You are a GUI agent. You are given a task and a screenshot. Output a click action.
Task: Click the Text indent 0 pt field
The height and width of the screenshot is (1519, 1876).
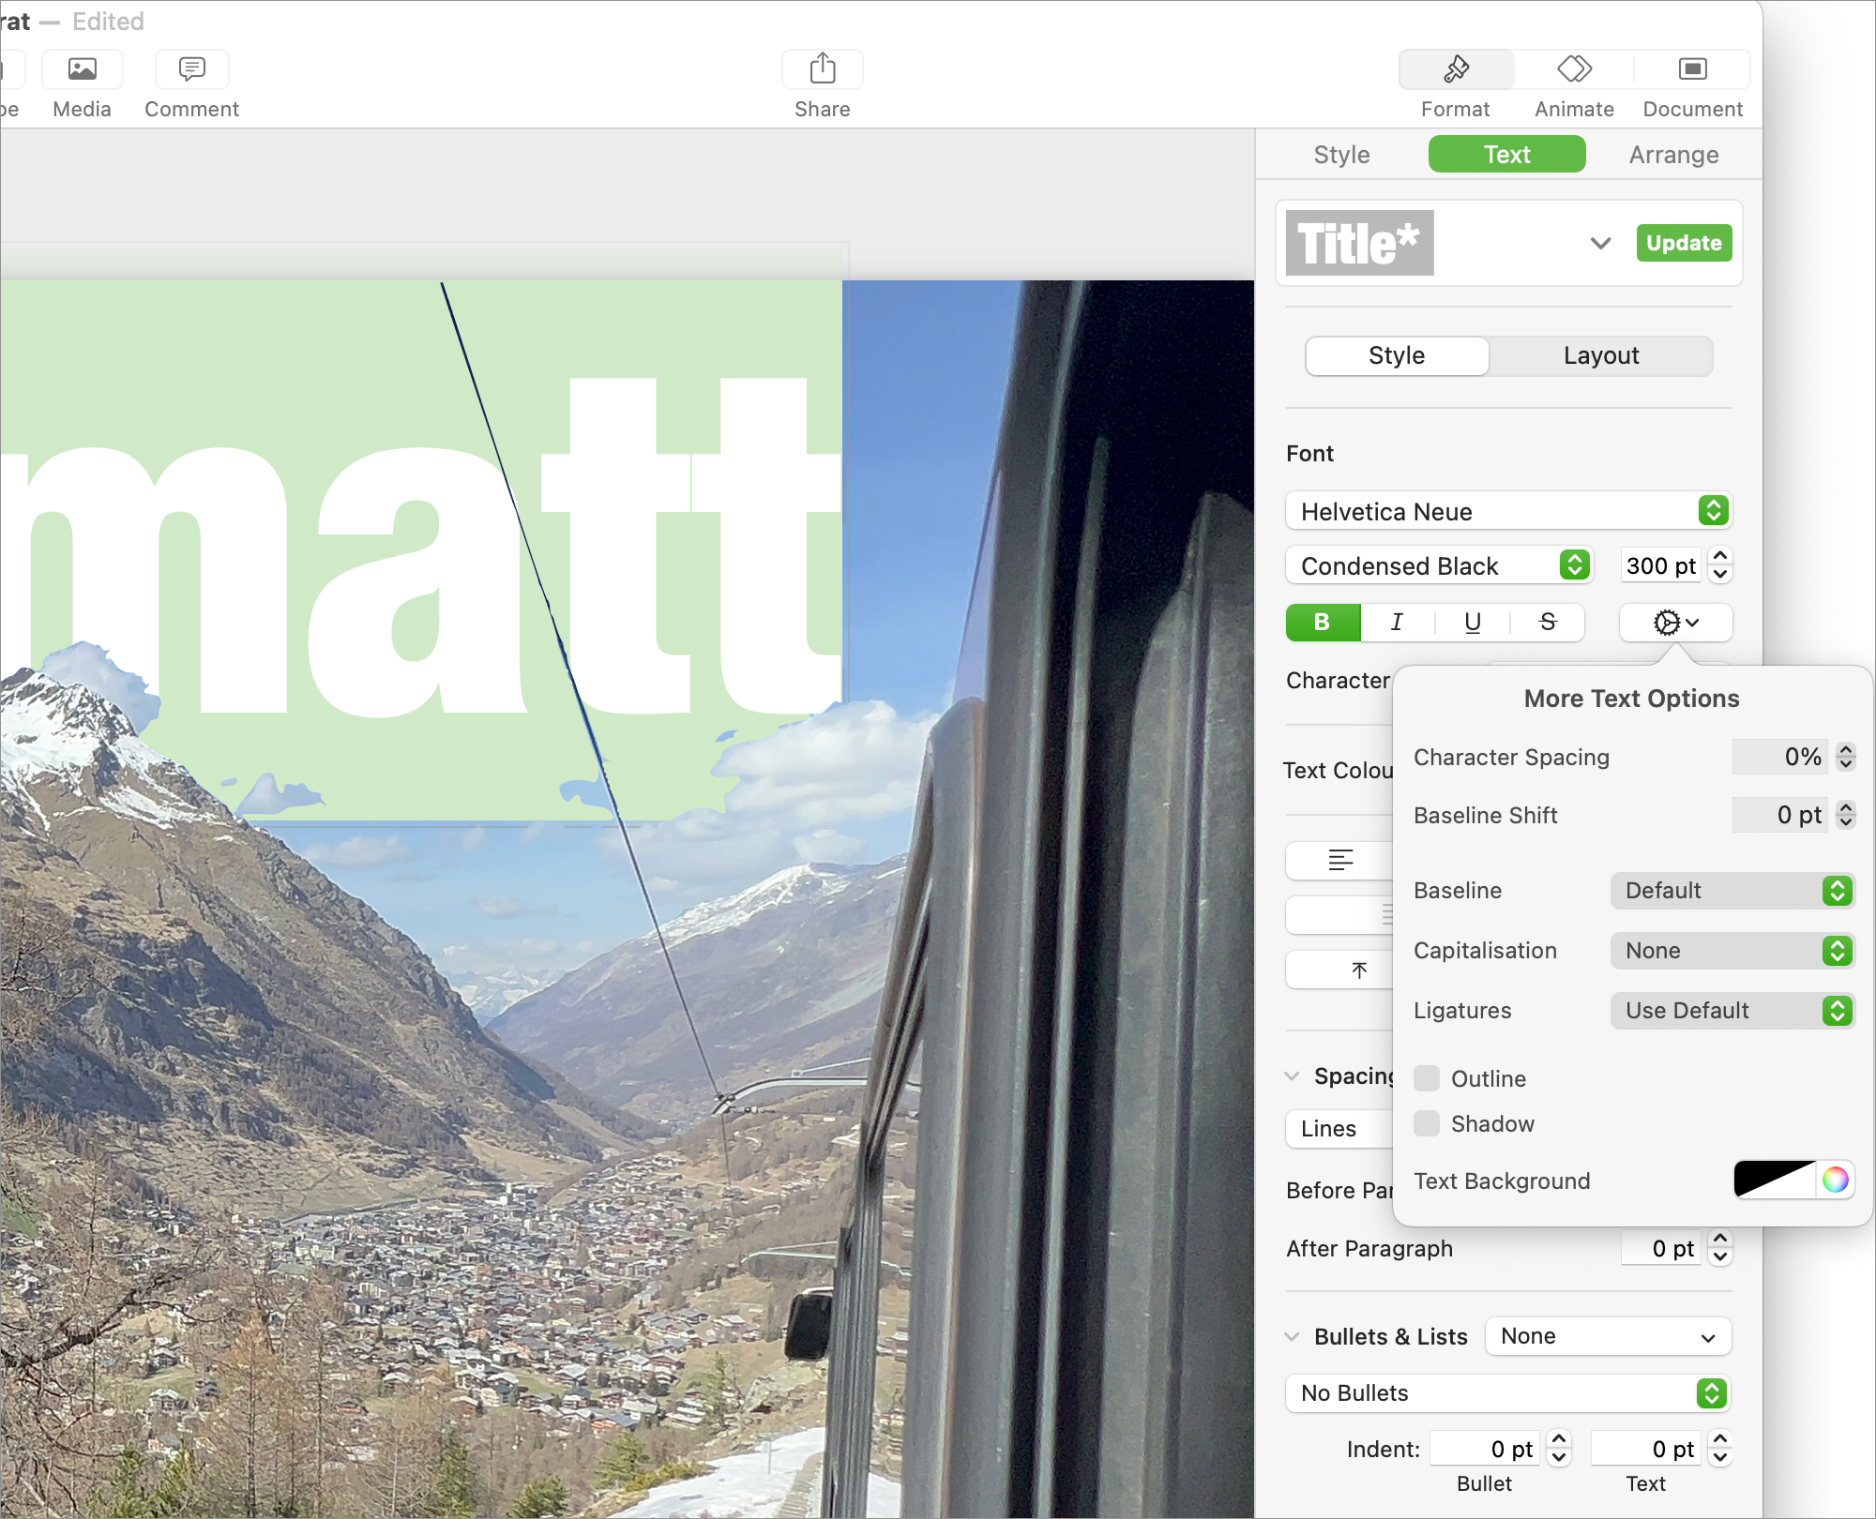(1646, 1450)
